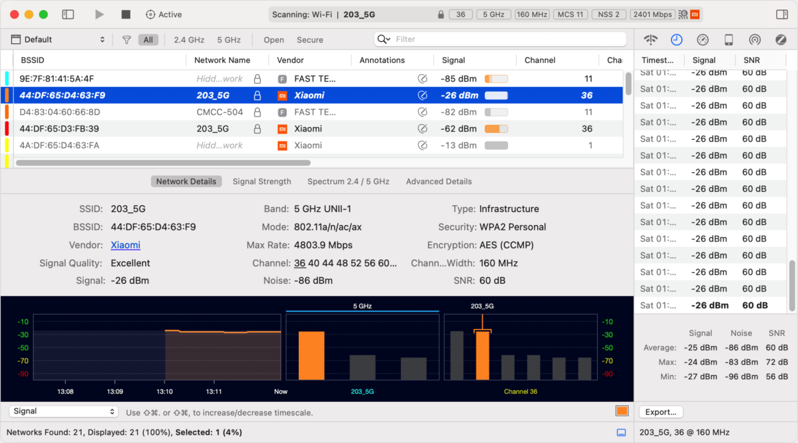Click annotation icon for CMCC-504 row
Image resolution: width=798 pixels, height=443 pixels.
point(422,112)
